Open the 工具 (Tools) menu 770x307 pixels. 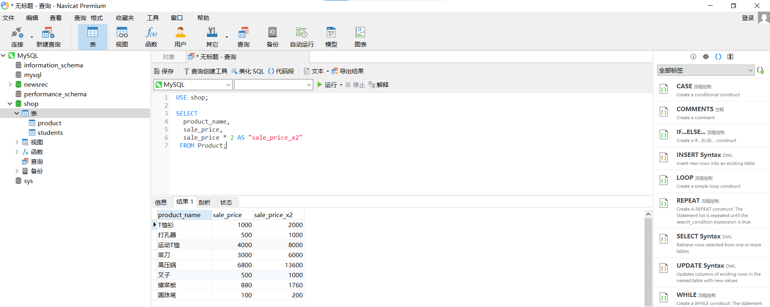pos(153,18)
